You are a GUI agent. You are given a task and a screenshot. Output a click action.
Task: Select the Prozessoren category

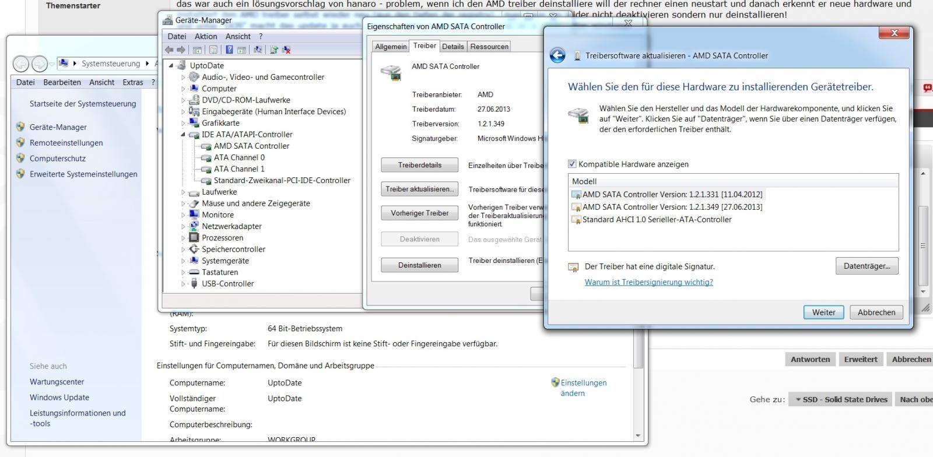(x=223, y=238)
